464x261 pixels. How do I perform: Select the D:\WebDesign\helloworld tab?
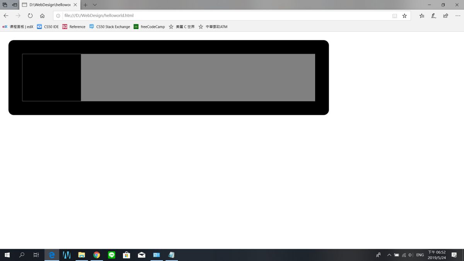(x=50, y=5)
